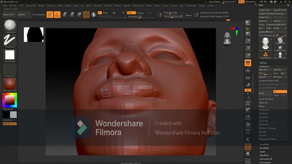Toggle the Mrgb paint mode
Image resolution: width=292 pixels, height=164 pixels.
[105, 13]
